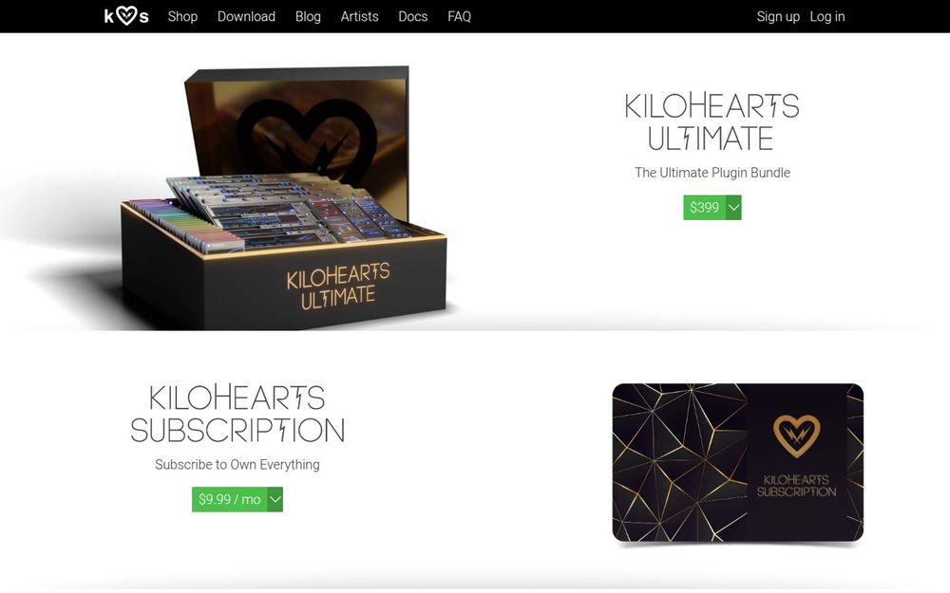The height and width of the screenshot is (593, 950).
Task: Click the $9.99 / mo subscribe button
Action: (230, 499)
